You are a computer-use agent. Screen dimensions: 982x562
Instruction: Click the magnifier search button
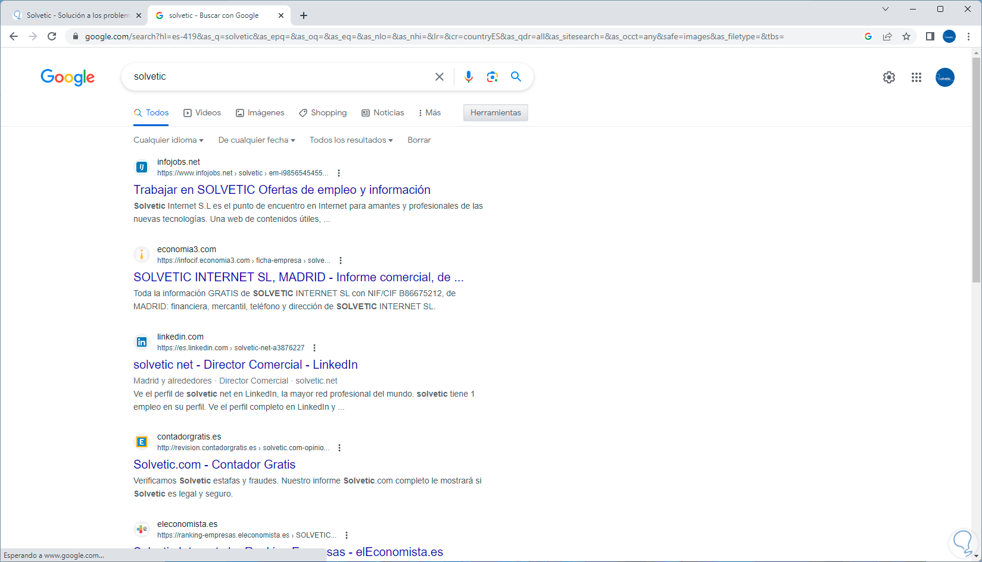(516, 77)
